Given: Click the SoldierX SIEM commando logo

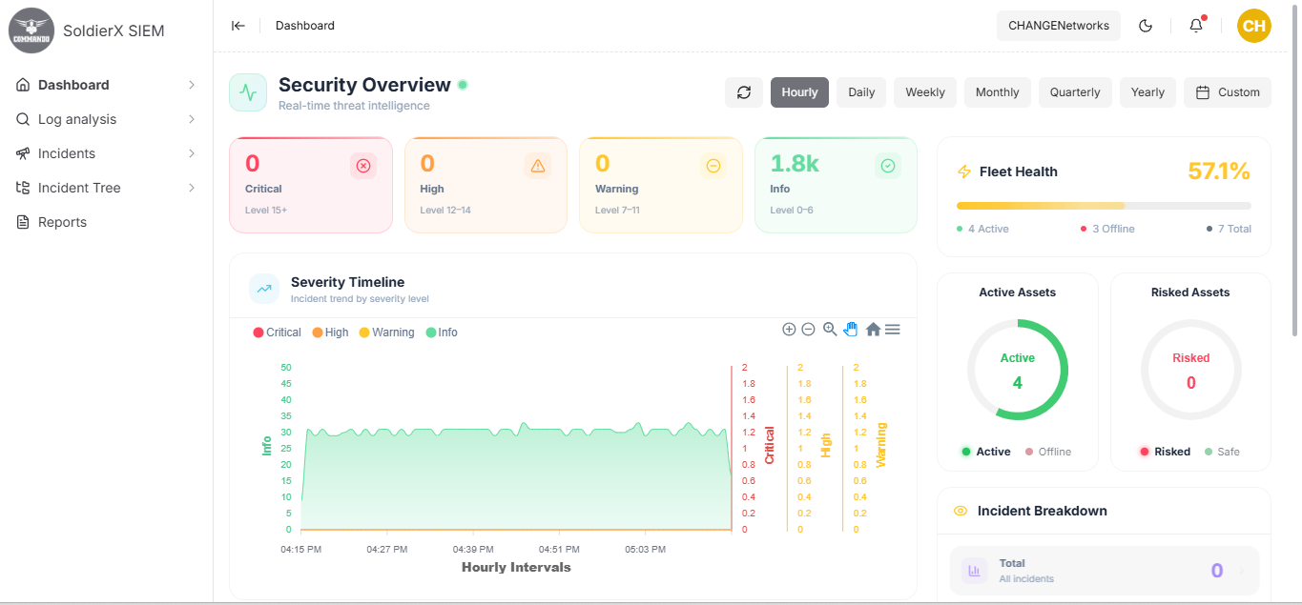Looking at the screenshot, I should [31, 30].
